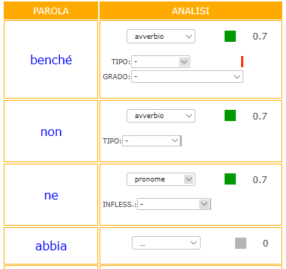Screen dimensions: 286x269
Task: Click the ANALISI column header
Action: pyautogui.click(x=191, y=10)
